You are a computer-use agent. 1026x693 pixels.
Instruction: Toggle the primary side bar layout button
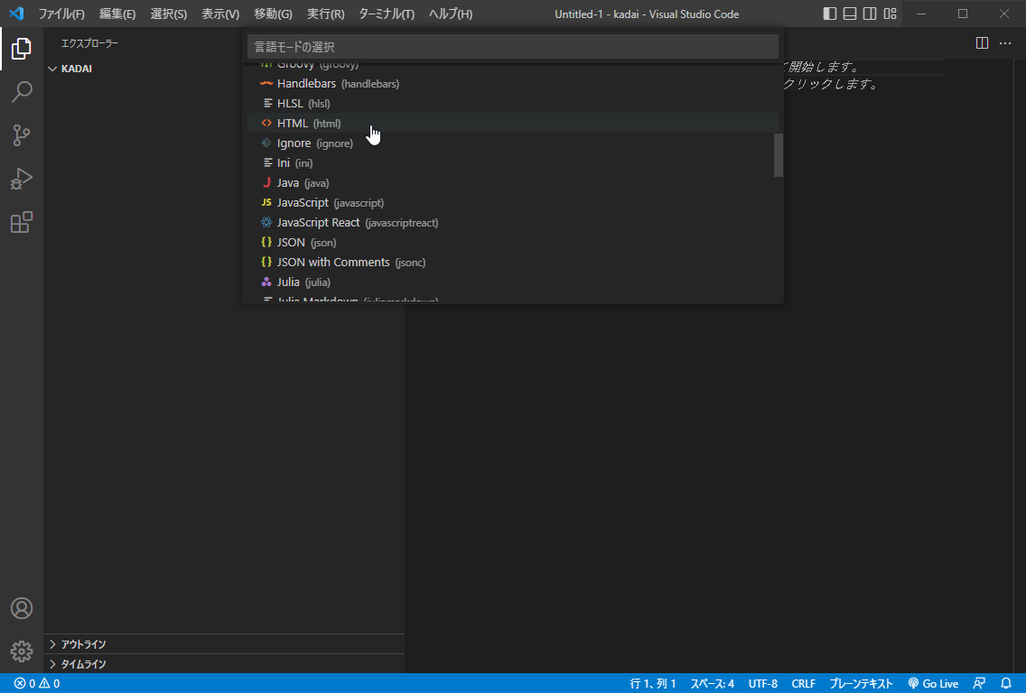830,14
